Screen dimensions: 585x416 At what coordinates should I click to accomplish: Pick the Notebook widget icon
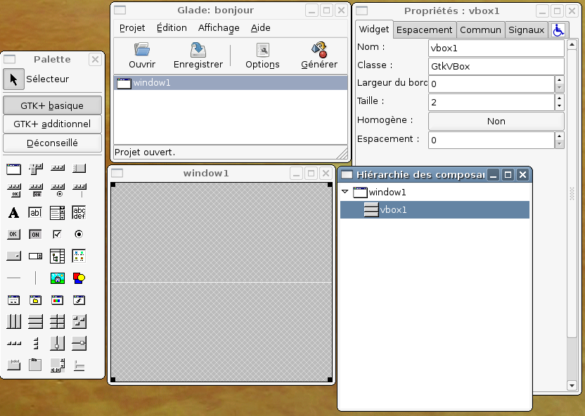pos(14,365)
